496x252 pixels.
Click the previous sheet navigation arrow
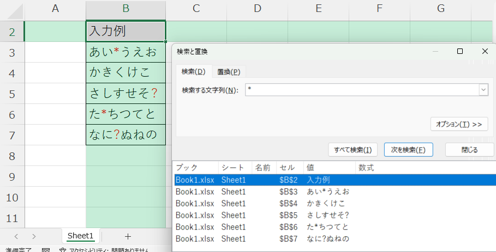(x=16, y=236)
